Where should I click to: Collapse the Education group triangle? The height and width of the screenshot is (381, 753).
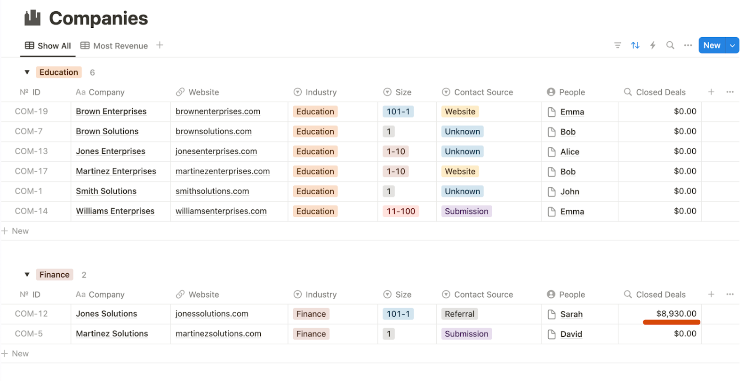27,72
